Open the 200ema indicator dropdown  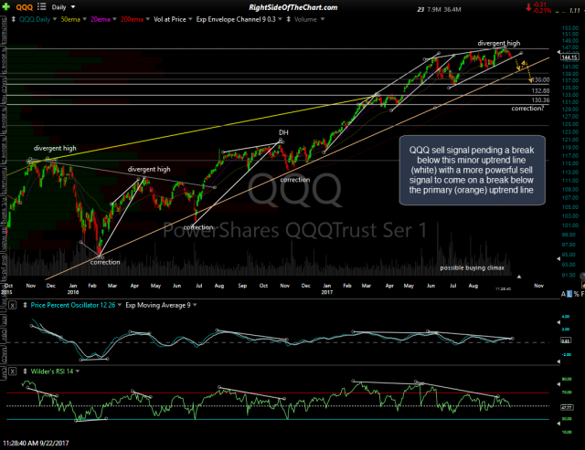[148, 19]
